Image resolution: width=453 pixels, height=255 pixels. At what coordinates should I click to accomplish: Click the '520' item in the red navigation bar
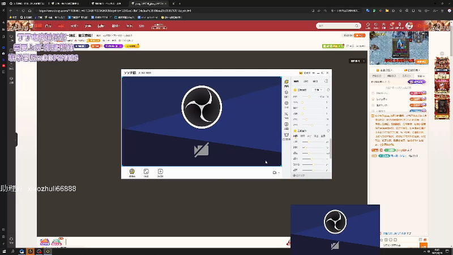(x=141, y=26)
